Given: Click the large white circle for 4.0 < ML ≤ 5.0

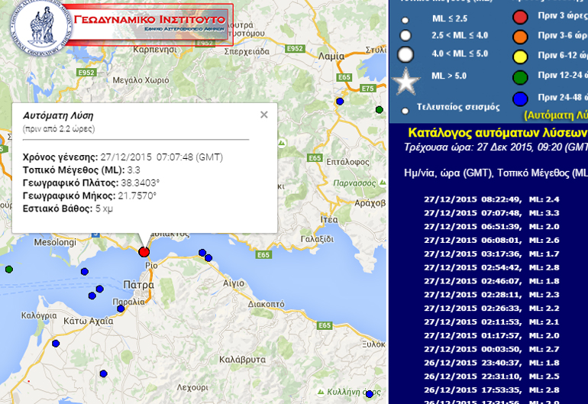Looking at the screenshot, I should click(x=405, y=54).
